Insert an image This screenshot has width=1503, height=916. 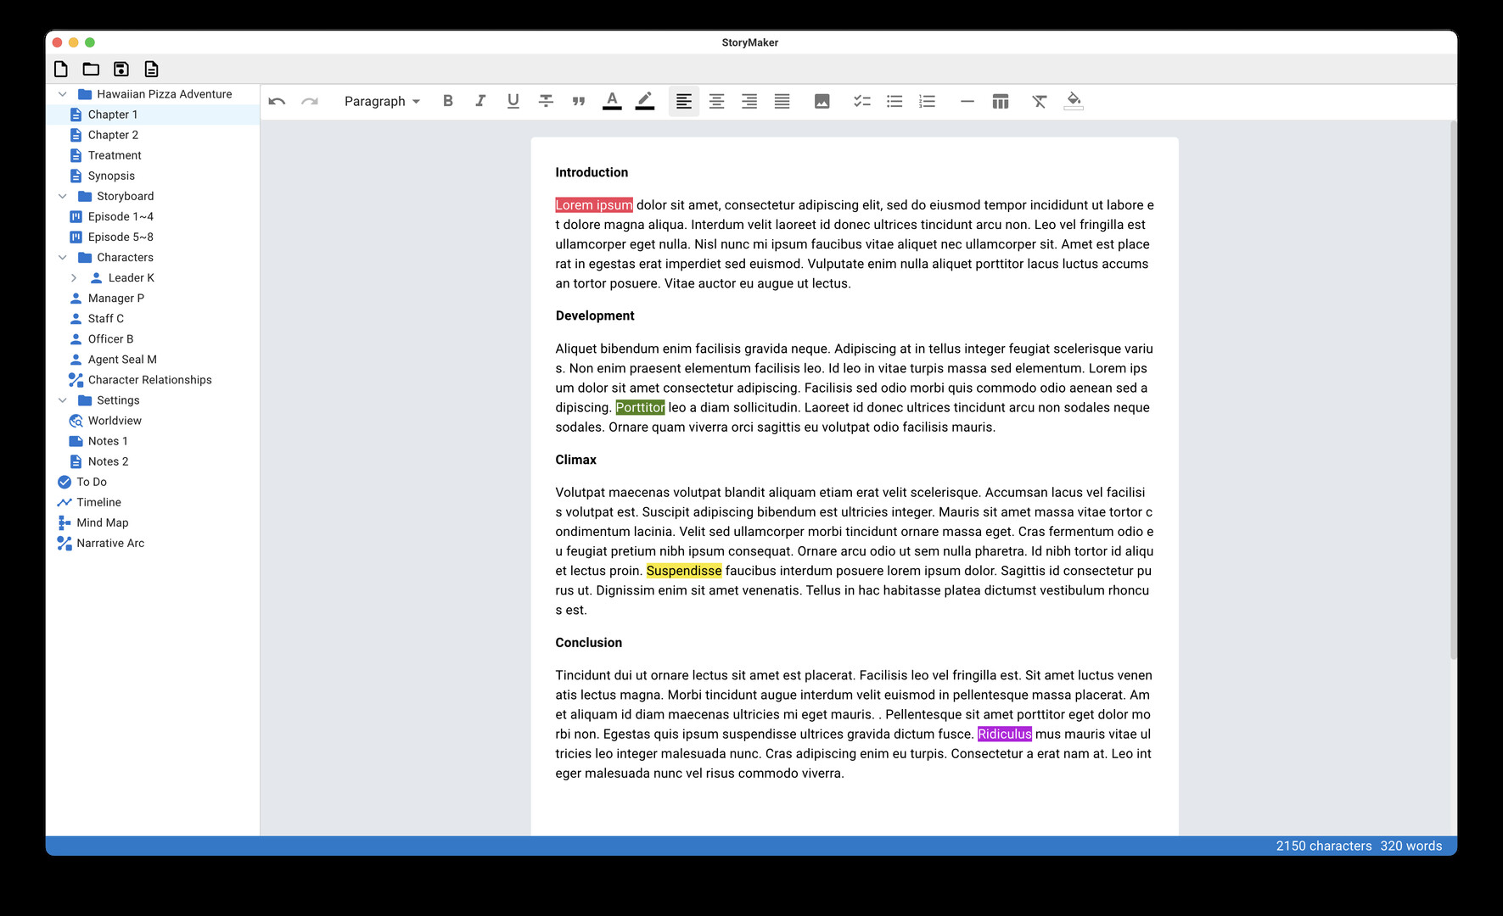point(822,101)
